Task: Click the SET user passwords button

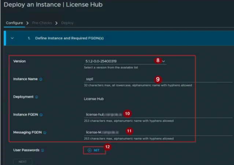Action: (94, 150)
